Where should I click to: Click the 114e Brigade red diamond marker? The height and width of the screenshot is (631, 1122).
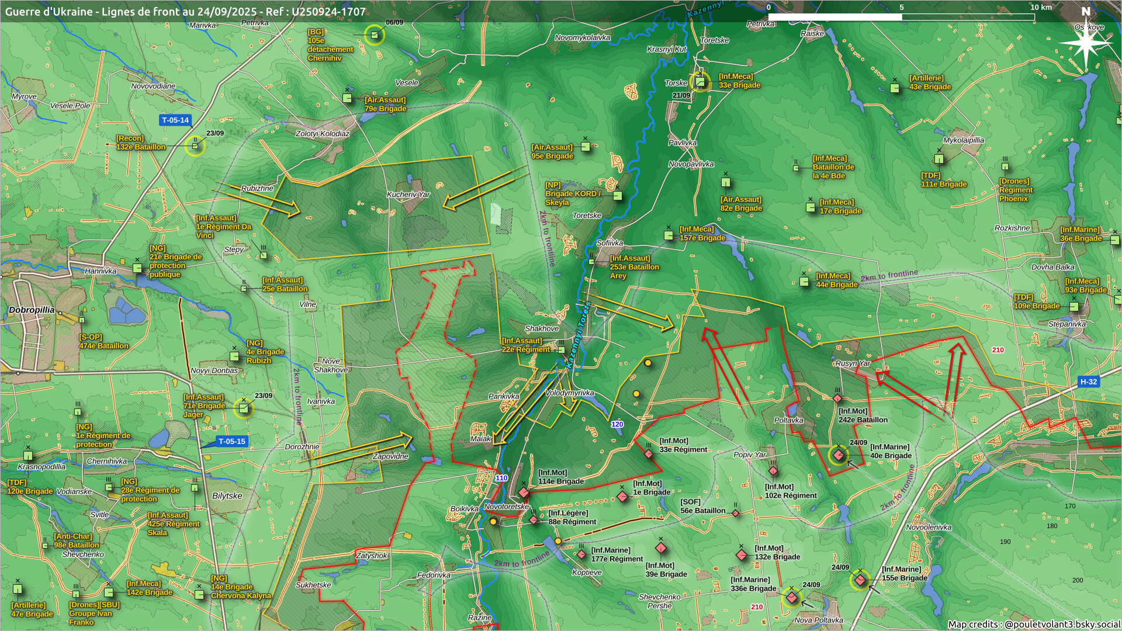[524, 493]
